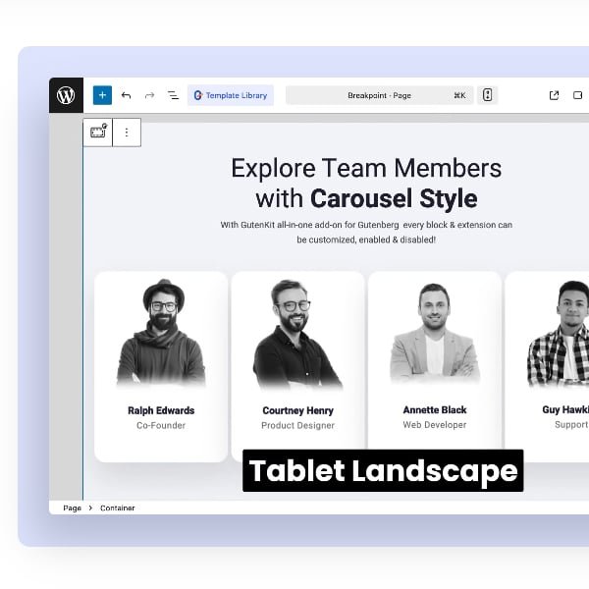
Task: Open the GutenKit Template Library
Action: pos(231,95)
